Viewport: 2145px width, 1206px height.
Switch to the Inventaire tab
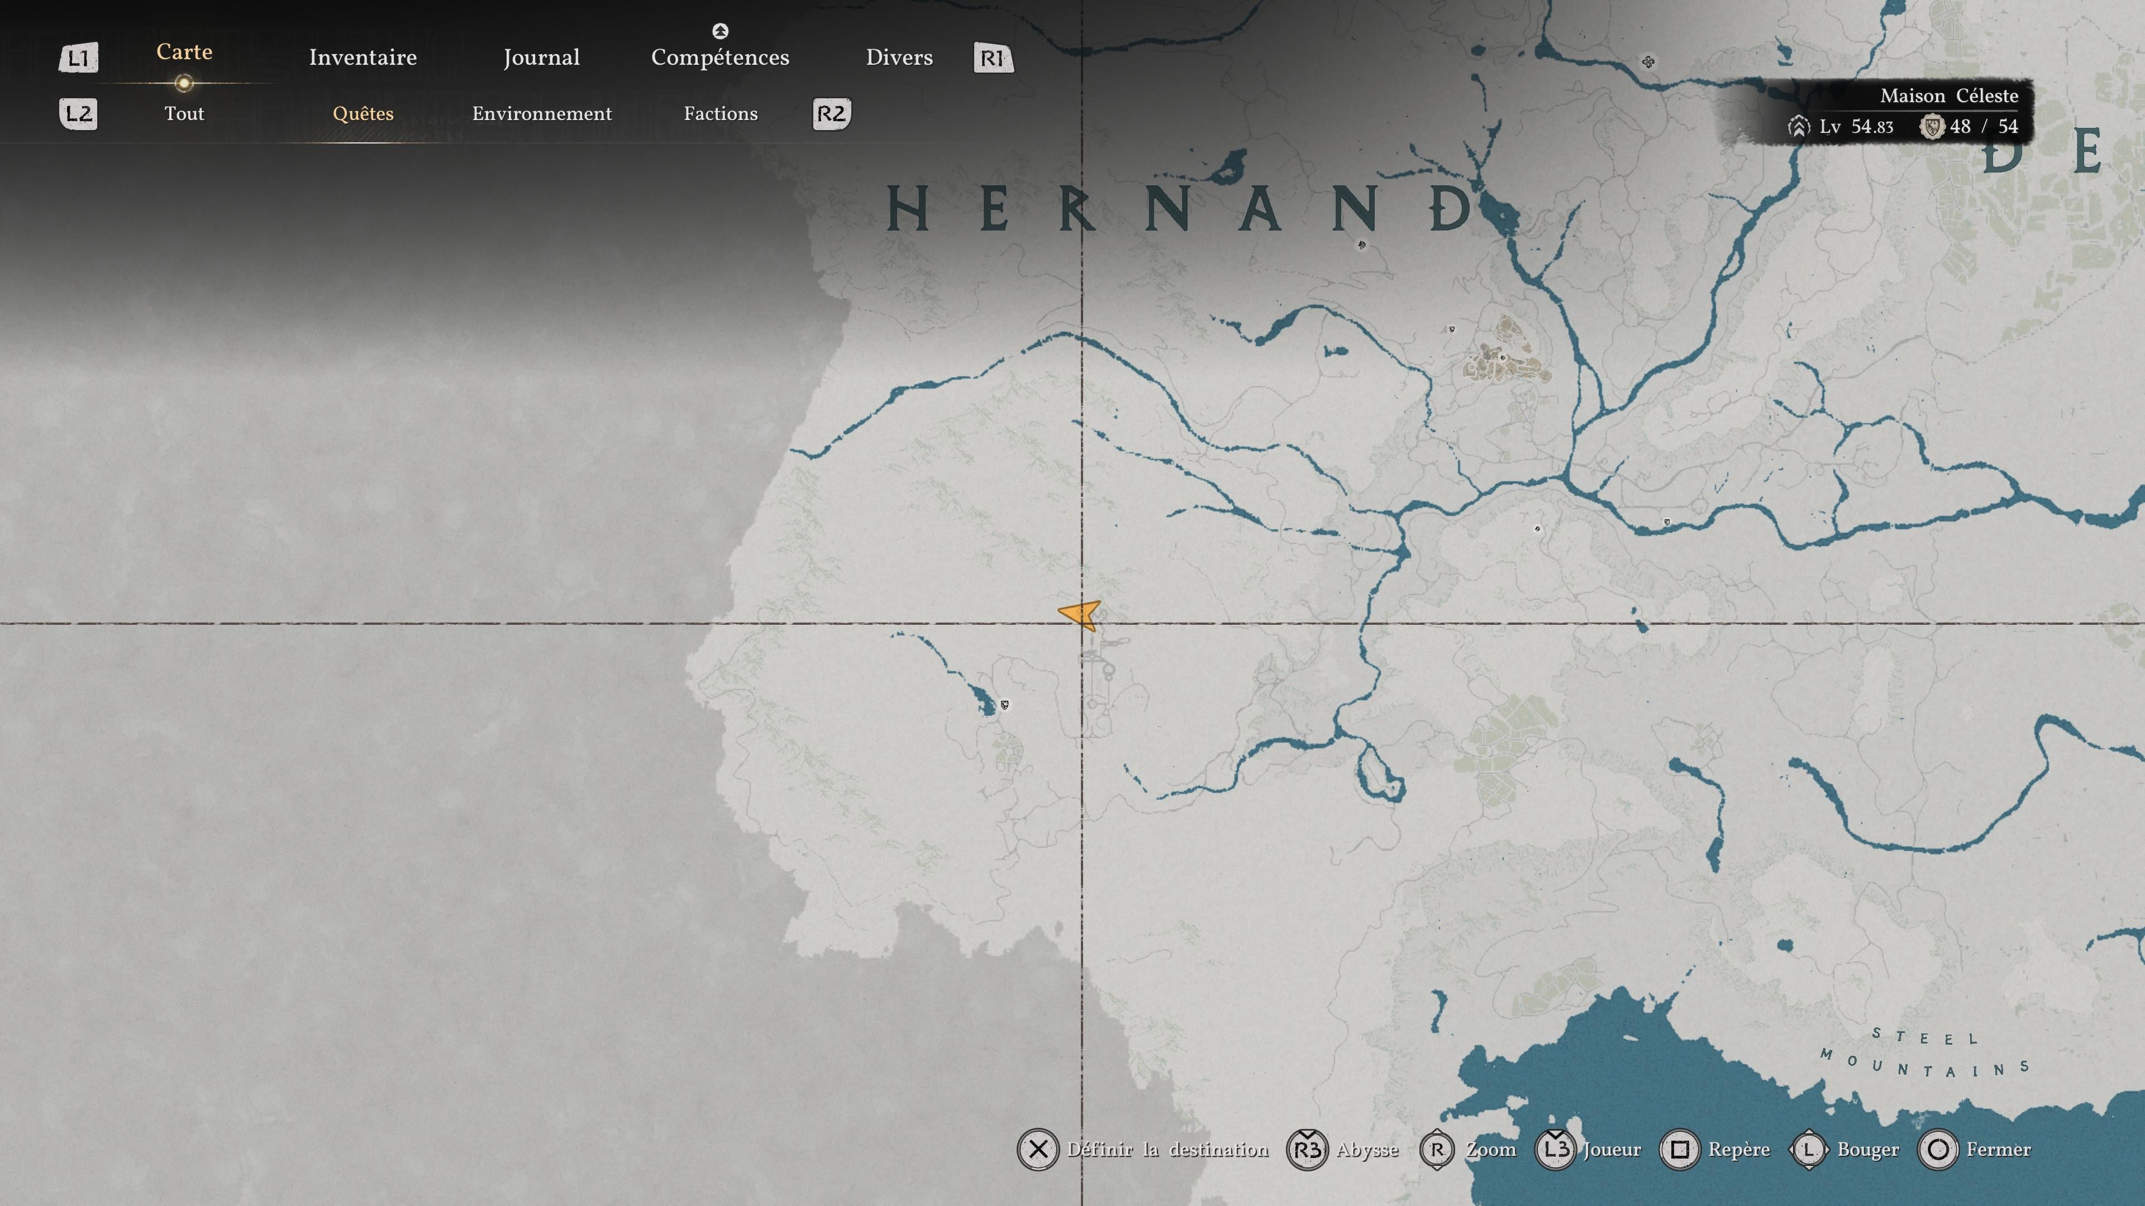pos(363,58)
